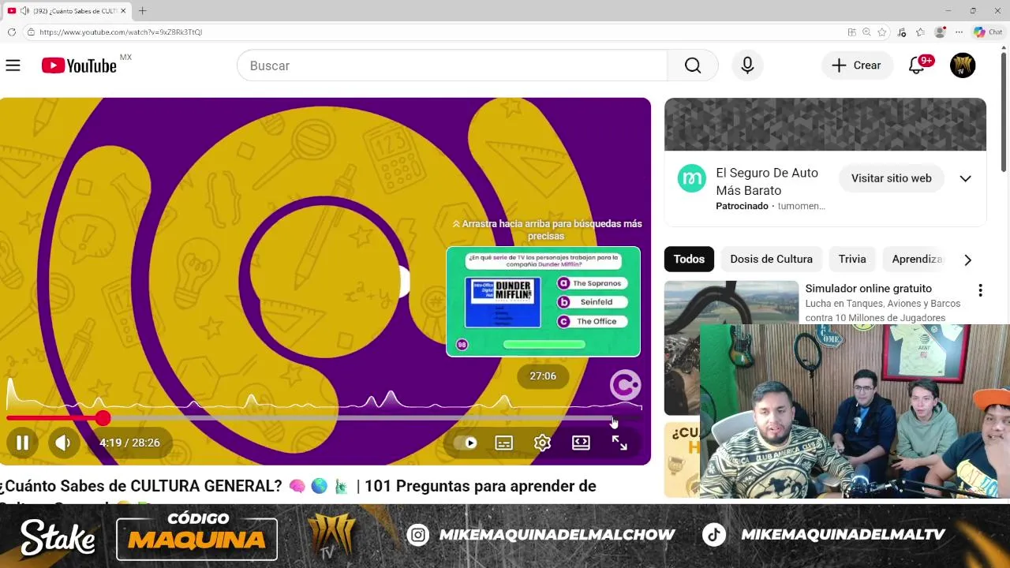
Task: Expand the ad details chevron
Action: click(x=965, y=178)
